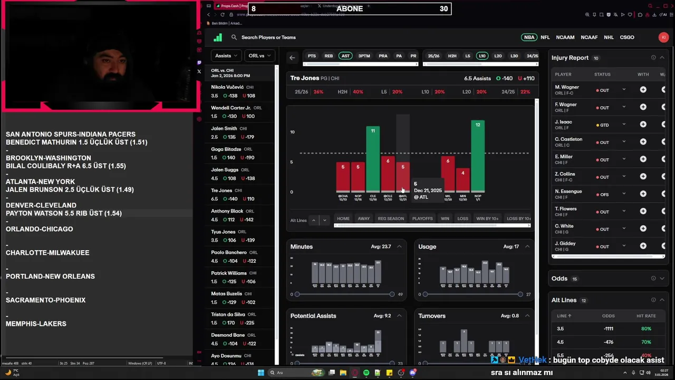Screen dimensions: 675x380
Task: Open Discord from the taskbar
Action: [413, 373]
